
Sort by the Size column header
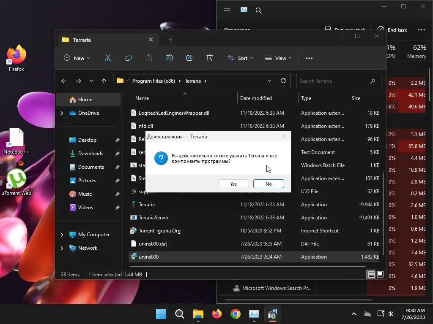[356, 98]
